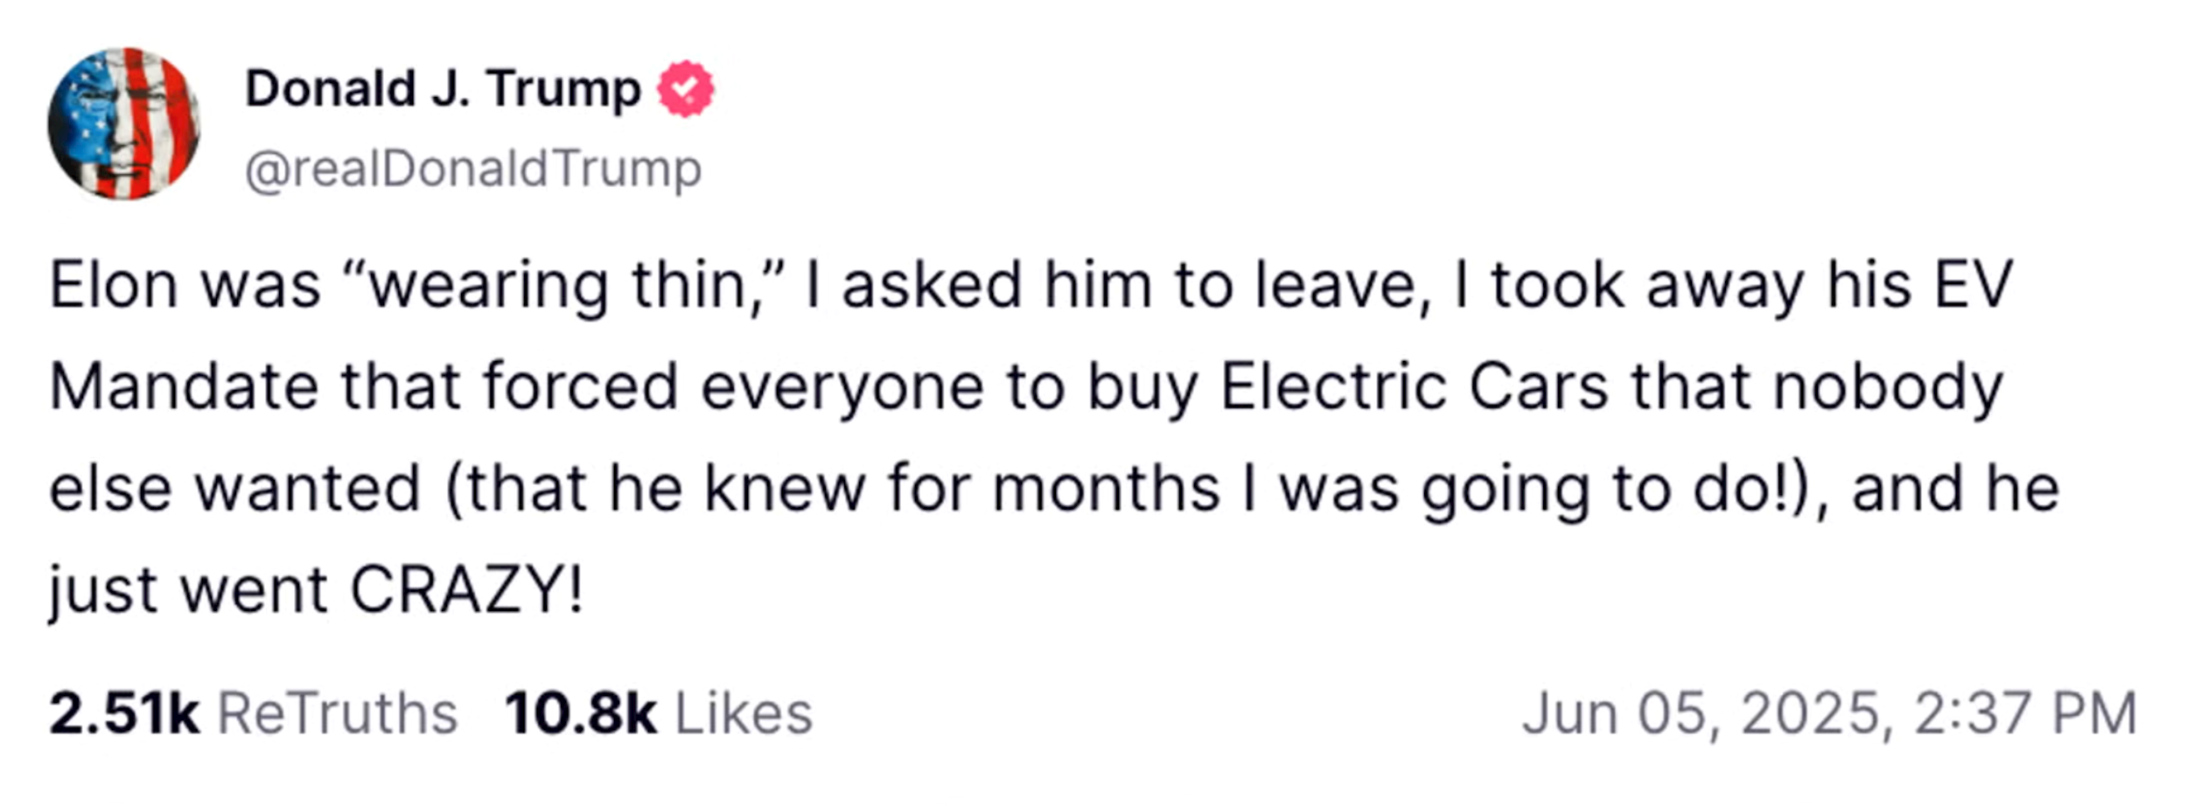Click the words Electric Cars in the post
This screenshot has width=2187, height=806.
(x=1415, y=386)
